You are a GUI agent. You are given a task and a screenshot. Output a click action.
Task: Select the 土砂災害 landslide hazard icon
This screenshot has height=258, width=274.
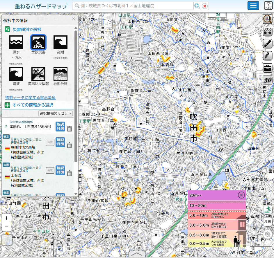pyautogui.click(x=38, y=42)
